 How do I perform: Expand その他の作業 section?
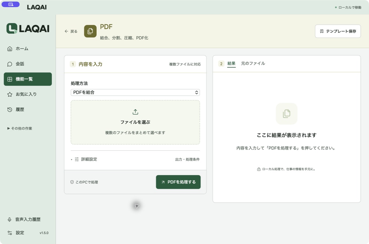(20, 128)
